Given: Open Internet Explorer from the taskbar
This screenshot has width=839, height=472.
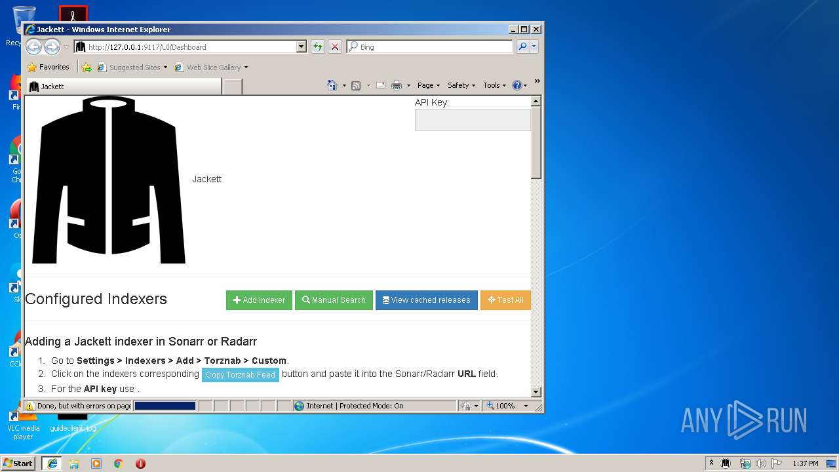Looking at the screenshot, I should pyautogui.click(x=52, y=463).
